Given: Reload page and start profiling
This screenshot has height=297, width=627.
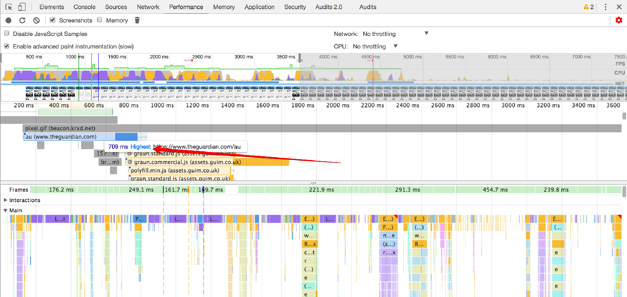Looking at the screenshot, I should (x=22, y=20).
